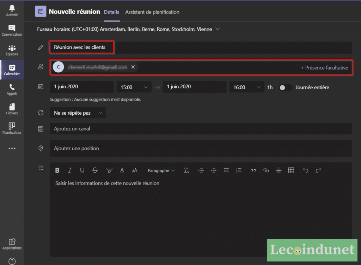Open the Paragraphe style dropdown
The width and height of the screenshot is (361, 265).
point(161,170)
